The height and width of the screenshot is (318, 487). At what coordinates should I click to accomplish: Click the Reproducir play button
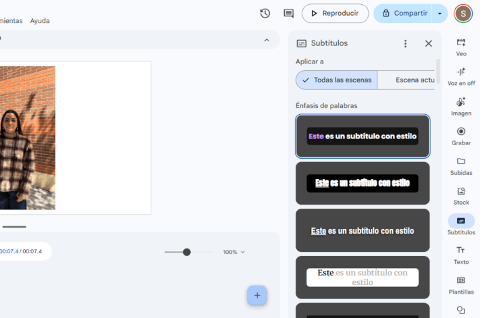335,14
